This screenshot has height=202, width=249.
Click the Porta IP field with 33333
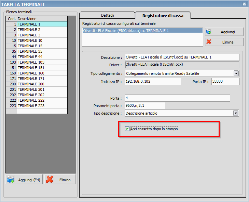point(225,81)
